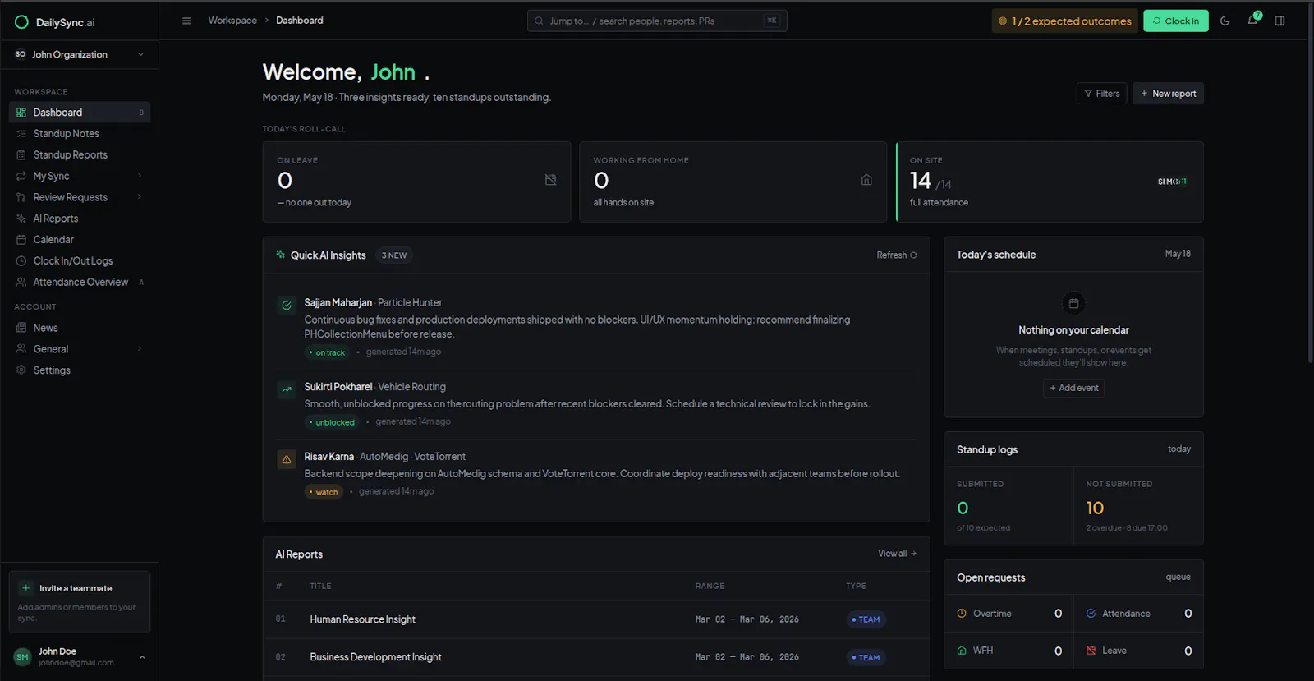Expand the Review Requests submenu
Screen dimensions: 1314x681
click(140, 197)
